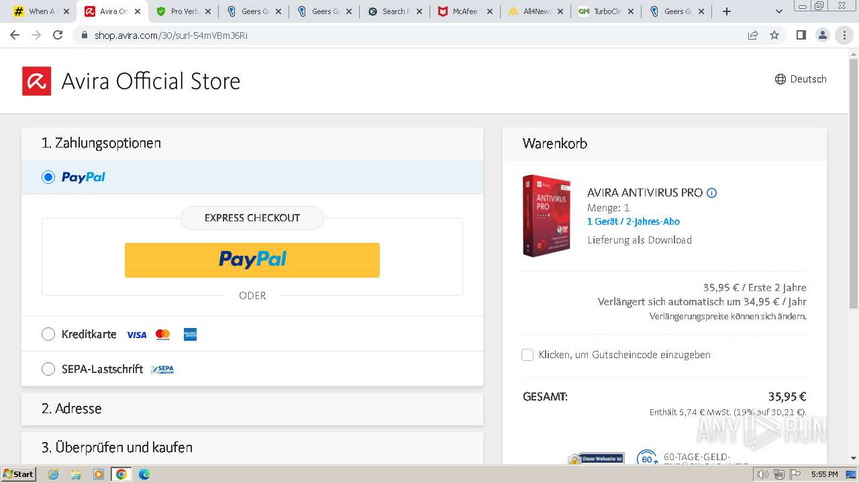Click the American Express icon
859x483 pixels.
[190, 335]
